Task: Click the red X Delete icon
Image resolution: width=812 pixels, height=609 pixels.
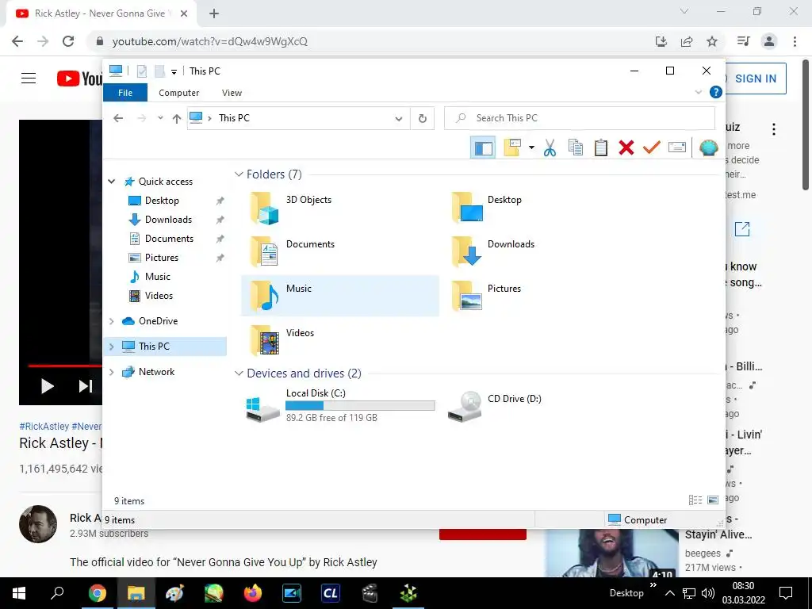Action: click(626, 147)
